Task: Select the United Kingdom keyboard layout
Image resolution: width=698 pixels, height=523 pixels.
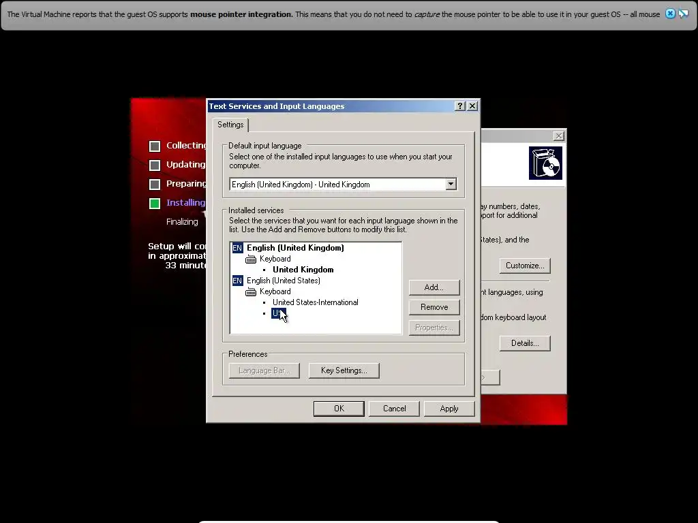Action: (303, 270)
